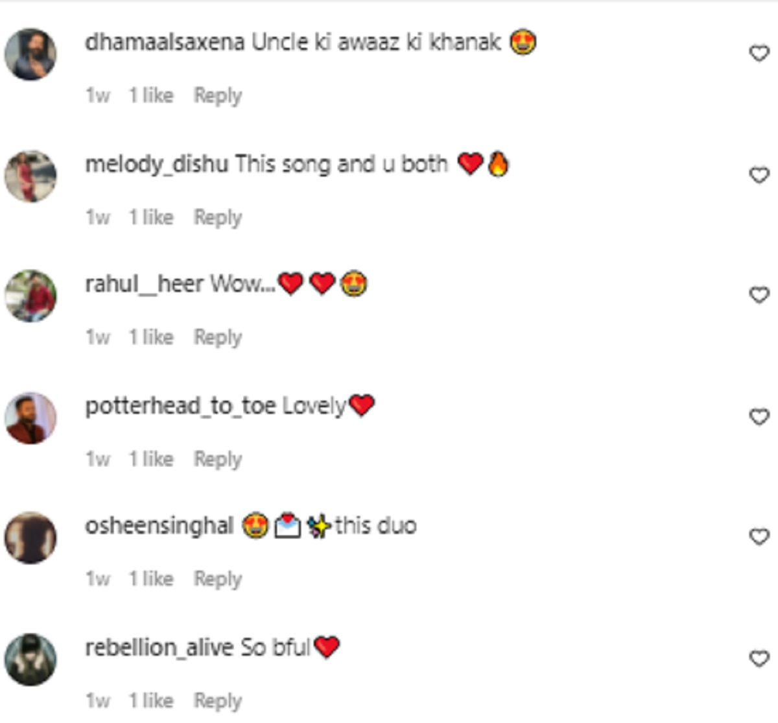Heart the potterhead_to_toe comment
Viewport: 778px width, 723px height.
pos(759,416)
